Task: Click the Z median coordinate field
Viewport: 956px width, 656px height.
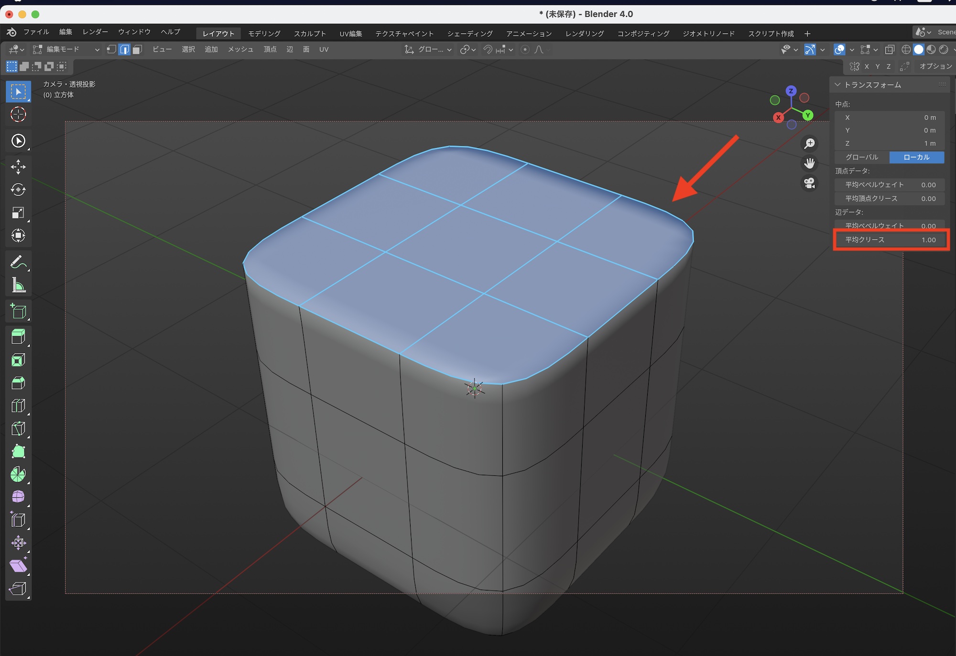Action: (x=890, y=143)
